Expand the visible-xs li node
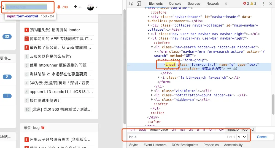 point(152,91)
